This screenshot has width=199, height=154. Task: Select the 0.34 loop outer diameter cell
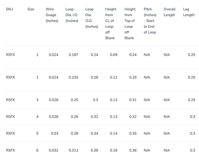tap(94, 134)
